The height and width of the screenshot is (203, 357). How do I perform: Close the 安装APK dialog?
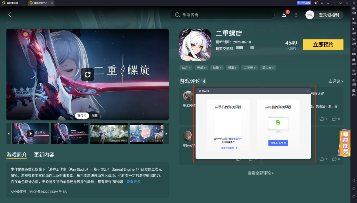click(x=308, y=91)
